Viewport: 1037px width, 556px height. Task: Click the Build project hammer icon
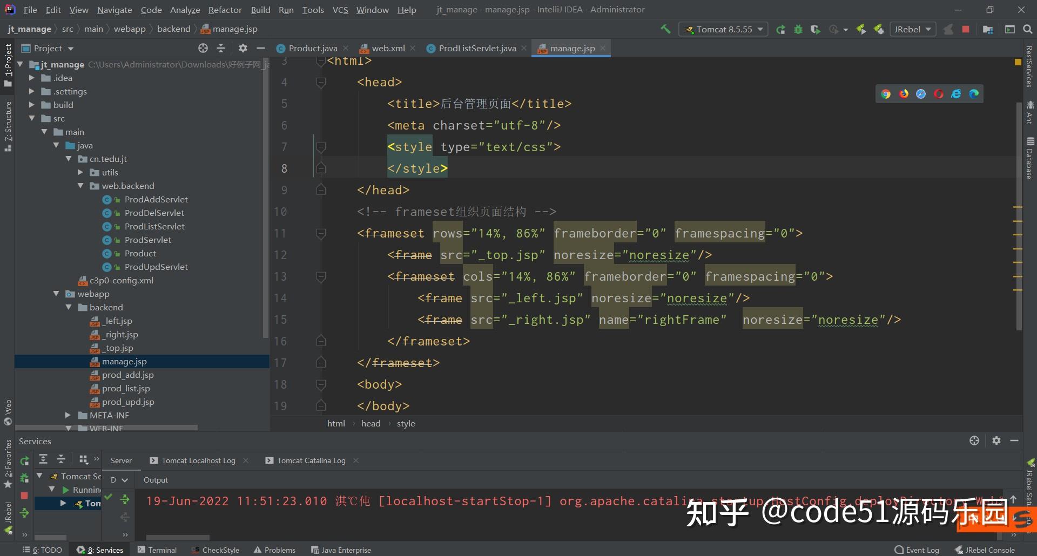click(x=665, y=29)
